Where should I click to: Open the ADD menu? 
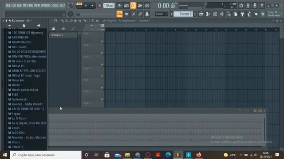pos(20,5)
